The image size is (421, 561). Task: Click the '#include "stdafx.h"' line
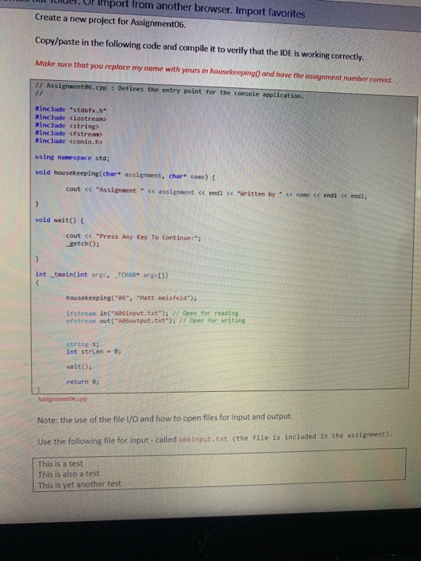click(71, 110)
